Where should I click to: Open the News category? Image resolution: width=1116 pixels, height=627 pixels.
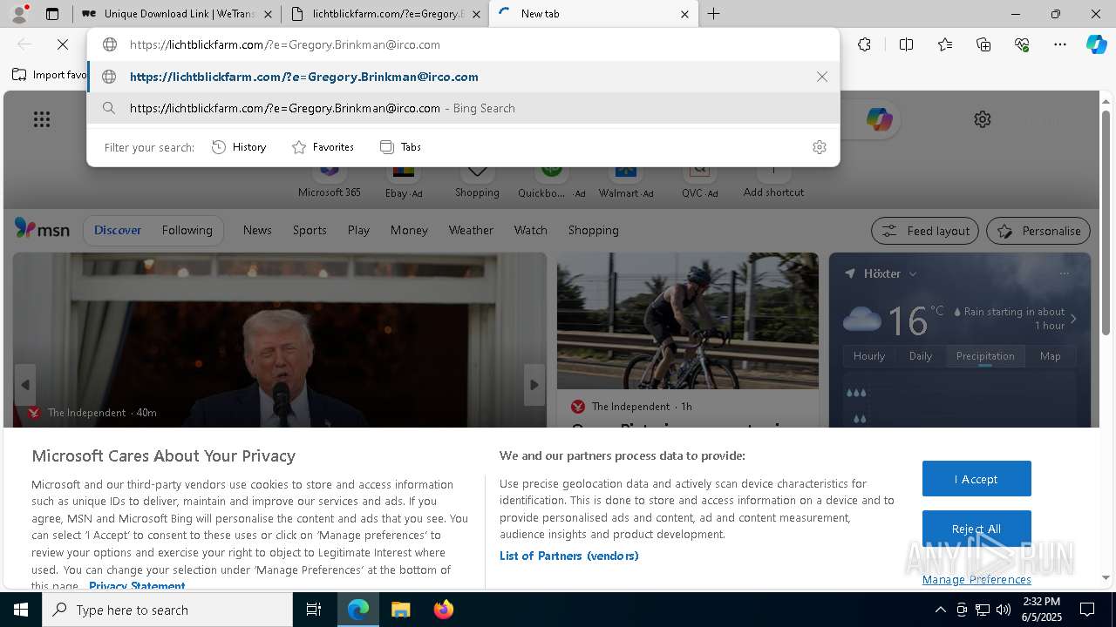point(257,230)
